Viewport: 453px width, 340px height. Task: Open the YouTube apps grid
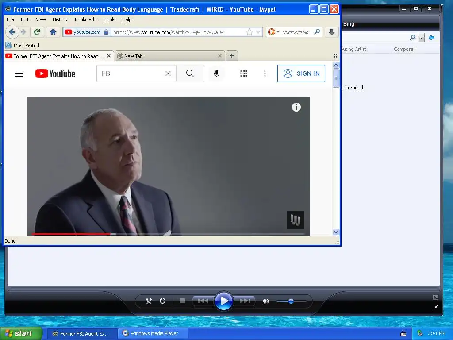(x=244, y=74)
